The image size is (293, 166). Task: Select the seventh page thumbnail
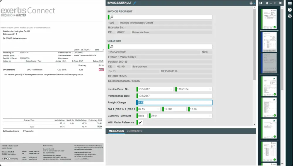[x=269, y=151]
